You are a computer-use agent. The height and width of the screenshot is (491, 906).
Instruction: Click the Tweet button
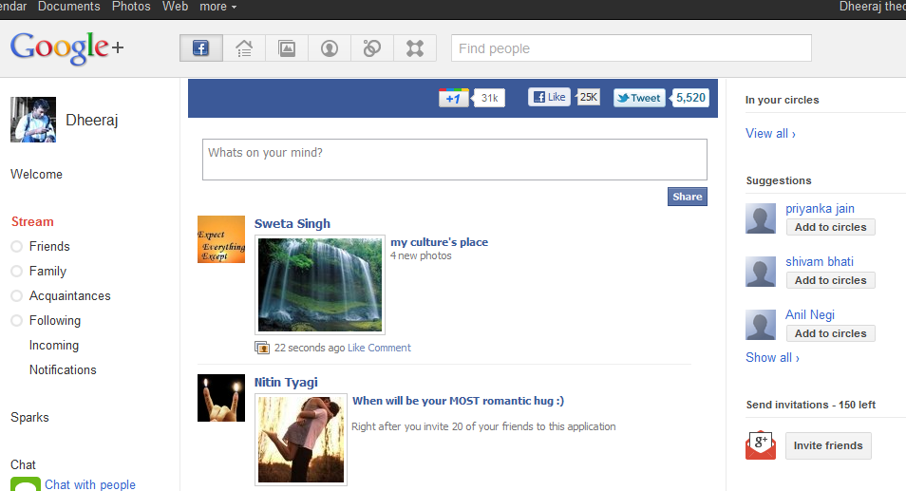[x=639, y=98]
